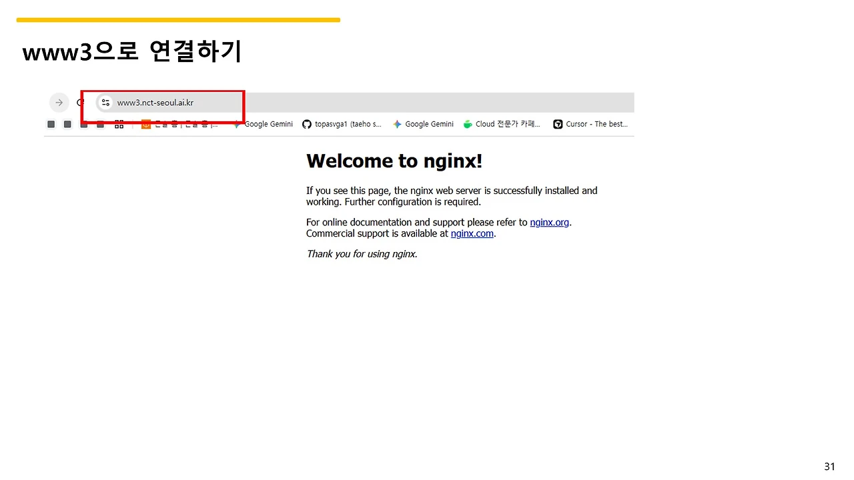Viewport: 854px width, 480px height.
Task: Open the nginx.com commercial support link
Action: 472,234
